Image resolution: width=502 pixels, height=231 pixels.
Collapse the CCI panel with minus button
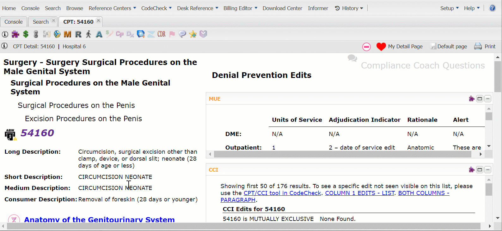488,170
